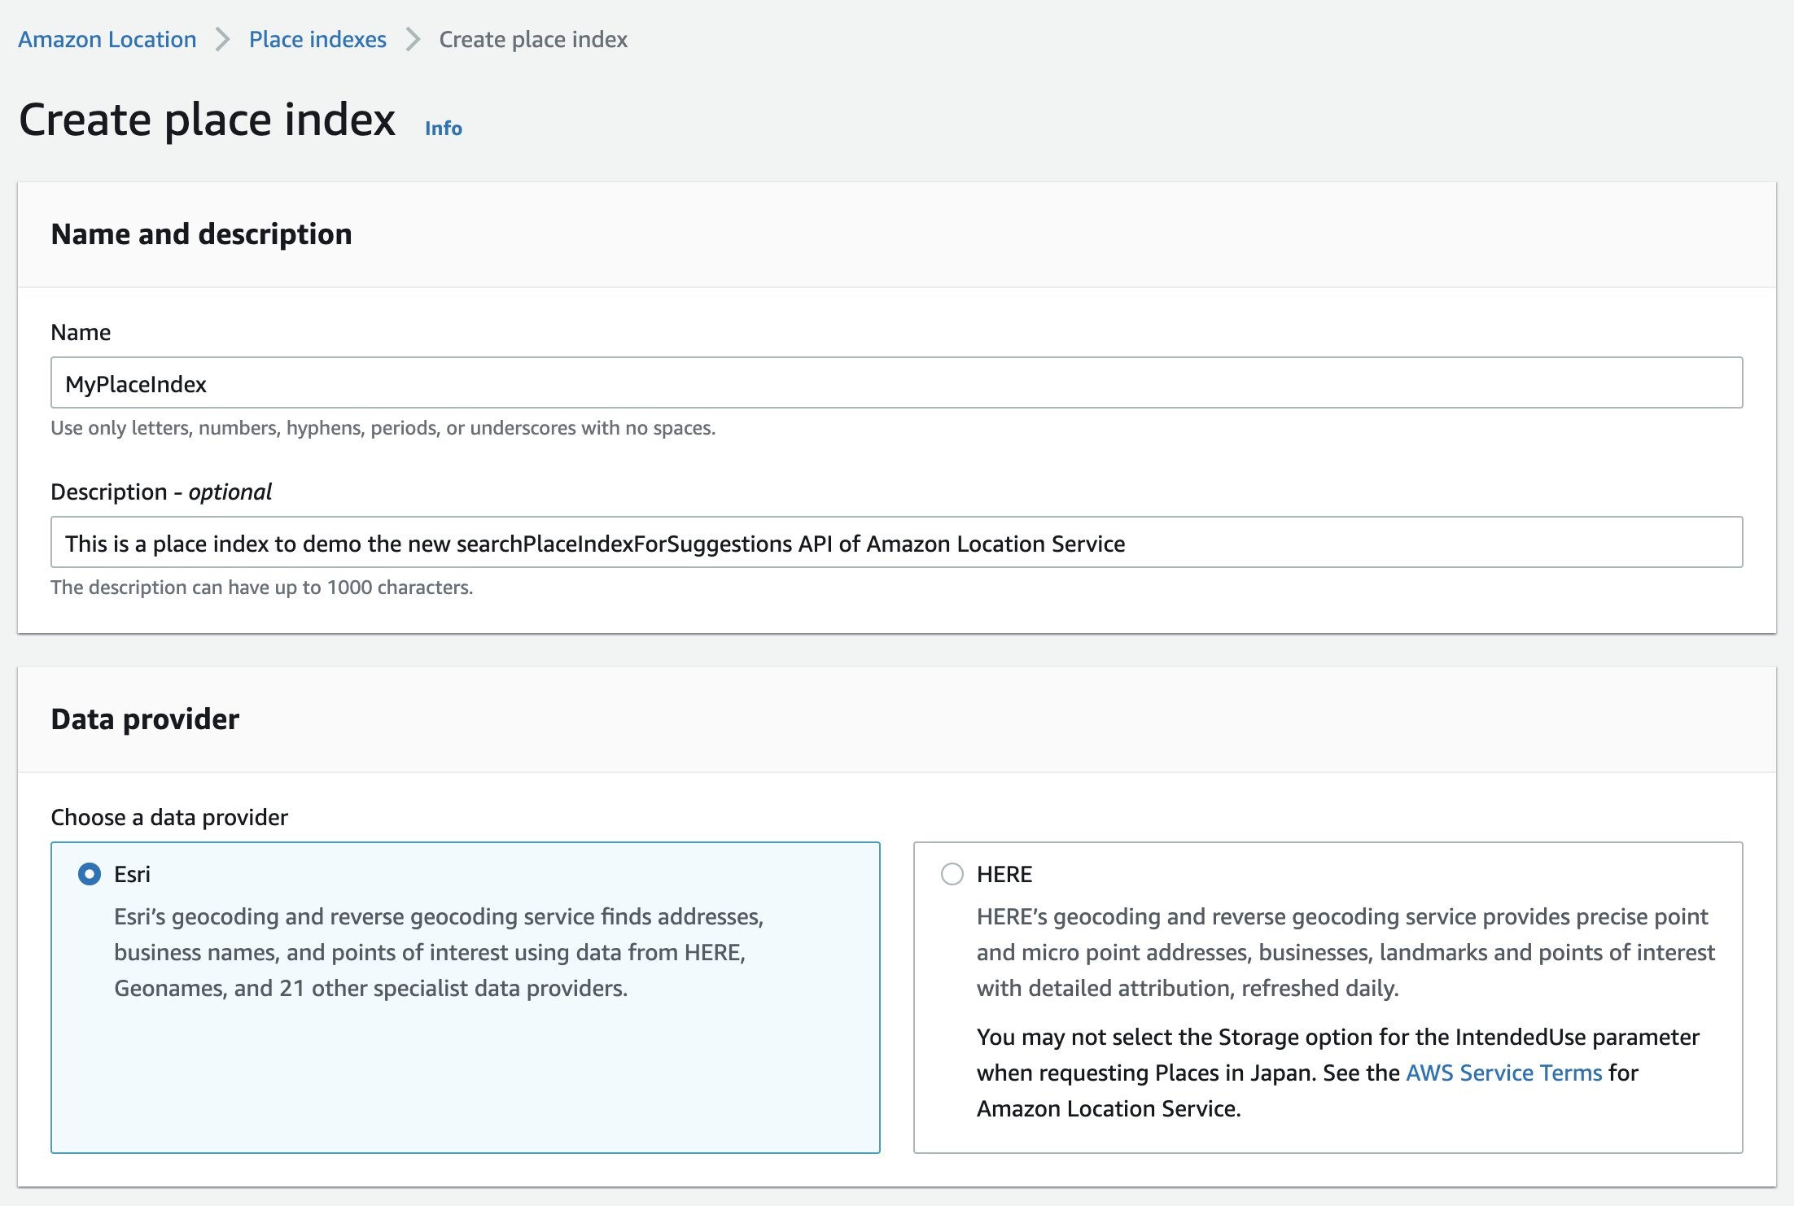
Task: Open the Amazon Location breadcrumb link
Action: [107, 39]
